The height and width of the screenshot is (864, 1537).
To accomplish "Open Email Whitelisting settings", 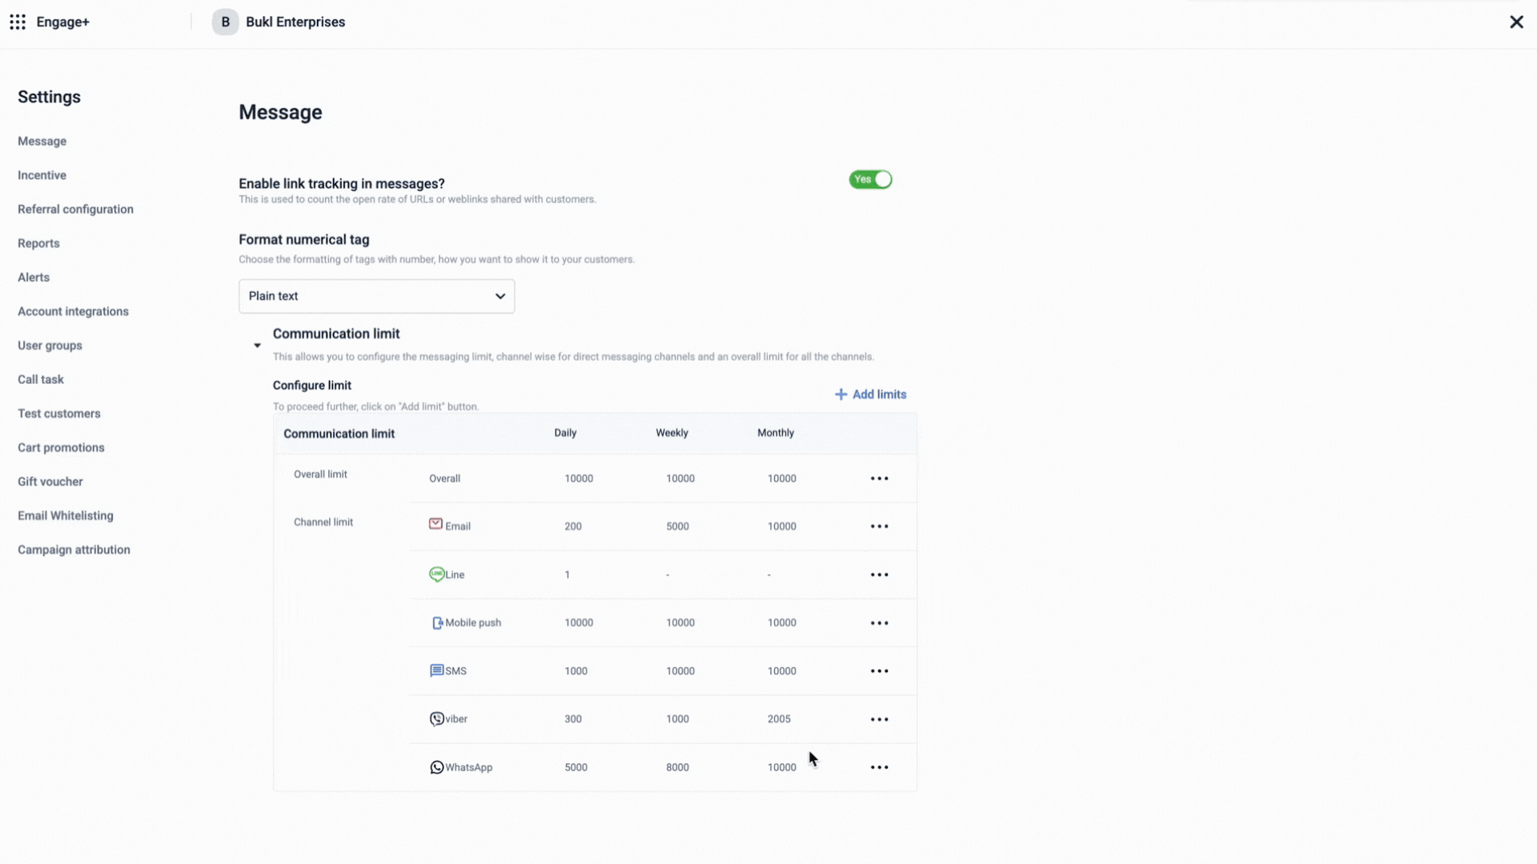I will point(66,516).
